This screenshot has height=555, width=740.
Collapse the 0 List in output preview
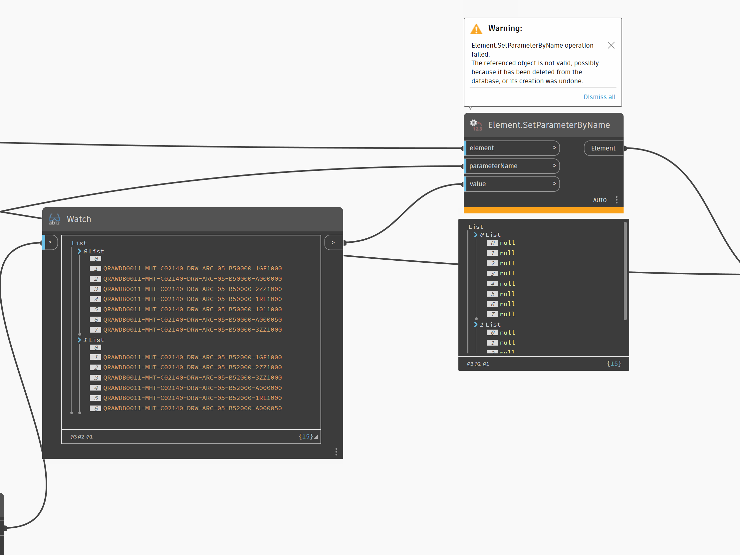(476, 235)
